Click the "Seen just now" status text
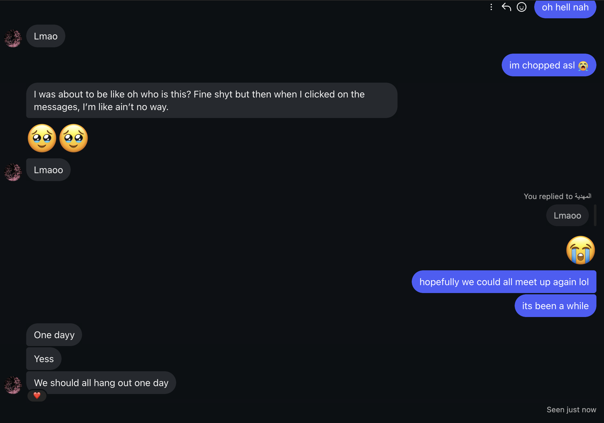Viewport: 604px width, 423px height. tap(571, 409)
